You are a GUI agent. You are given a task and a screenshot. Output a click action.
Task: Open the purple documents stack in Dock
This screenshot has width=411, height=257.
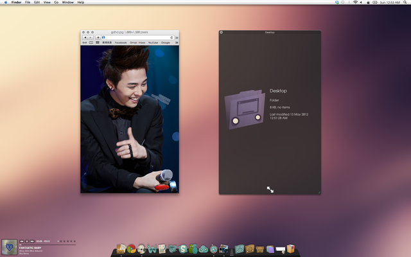[x=270, y=249]
